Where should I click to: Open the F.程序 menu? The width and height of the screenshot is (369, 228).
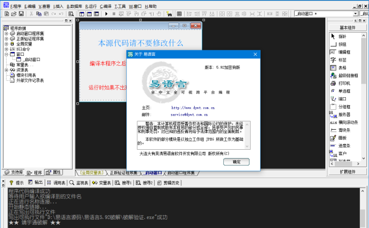pos(16,6)
